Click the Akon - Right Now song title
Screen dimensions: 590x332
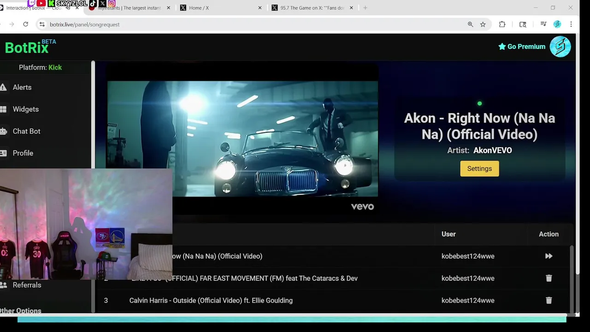[x=479, y=126]
